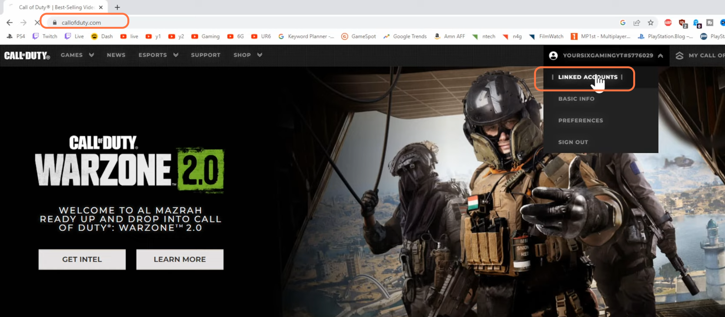The image size is (725, 317).
Task: Open the FilmWatch bookmark
Action: pyautogui.click(x=546, y=36)
